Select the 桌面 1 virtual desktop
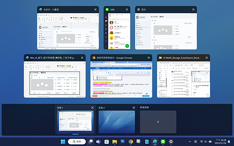Image resolution: width=234 pixels, height=146 pixels. pos(75,122)
